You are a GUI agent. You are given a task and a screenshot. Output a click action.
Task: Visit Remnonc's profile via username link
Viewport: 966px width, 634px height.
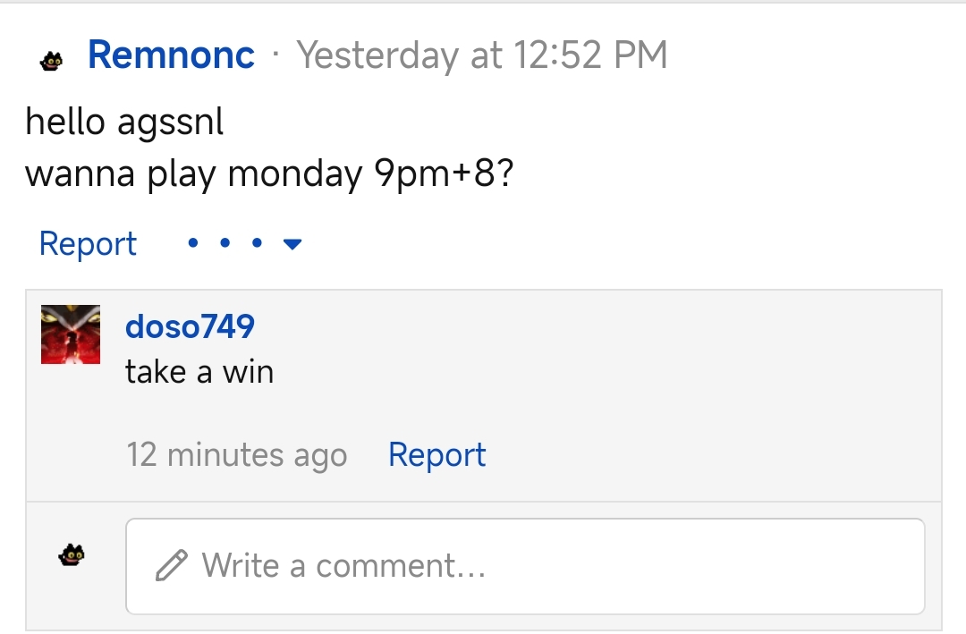171,55
